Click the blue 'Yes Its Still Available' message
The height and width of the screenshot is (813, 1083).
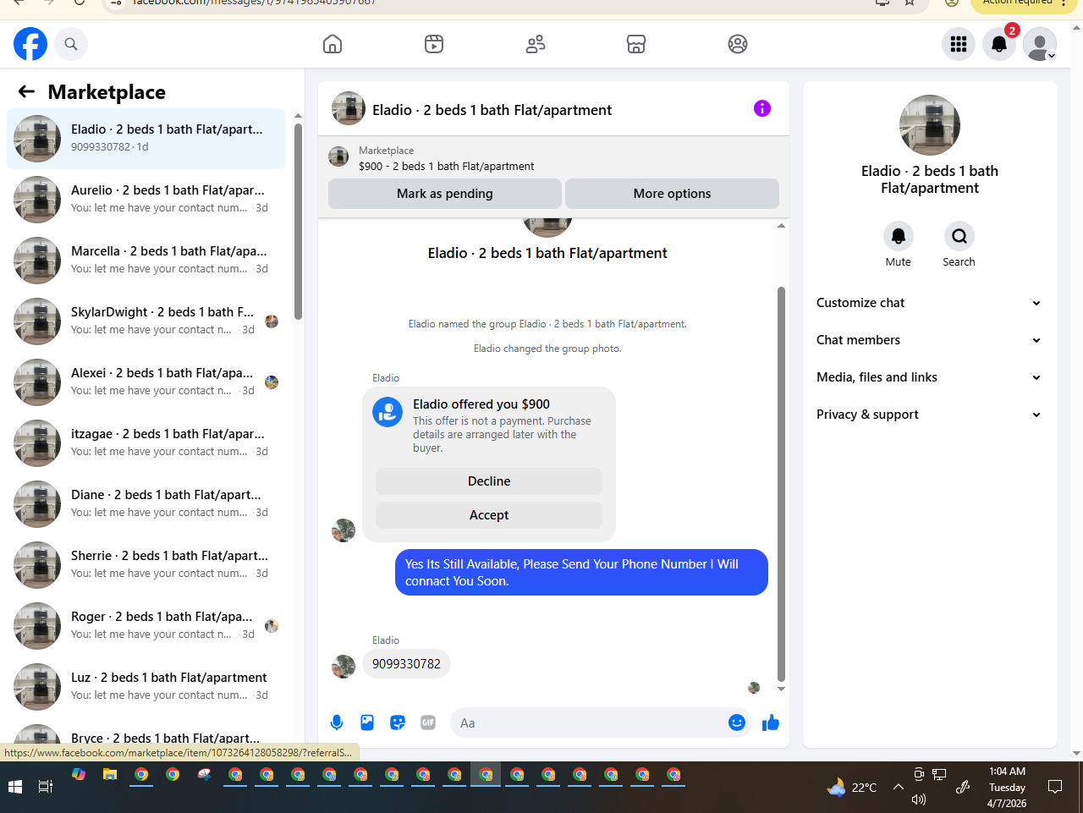tap(581, 573)
